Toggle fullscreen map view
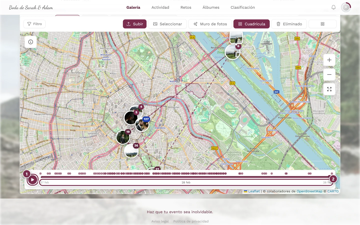This screenshot has width=360, height=225. (329, 89)
